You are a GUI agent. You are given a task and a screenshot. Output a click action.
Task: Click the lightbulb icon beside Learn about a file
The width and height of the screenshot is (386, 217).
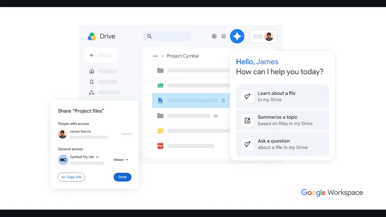(247, 96)
